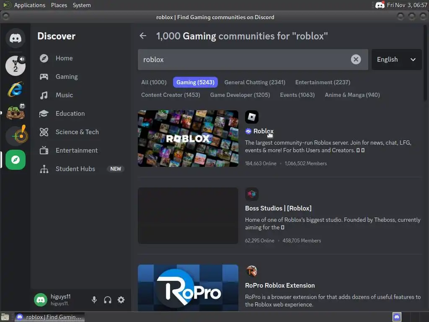Click the show desktop icon in bottom panel

(x=5, y=317)
